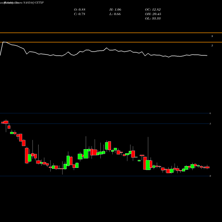Select the open value O: 0.88
Image resolution: width=222 pixels, height=222 pixels.
pyautogui.click(x=79, y=9)
